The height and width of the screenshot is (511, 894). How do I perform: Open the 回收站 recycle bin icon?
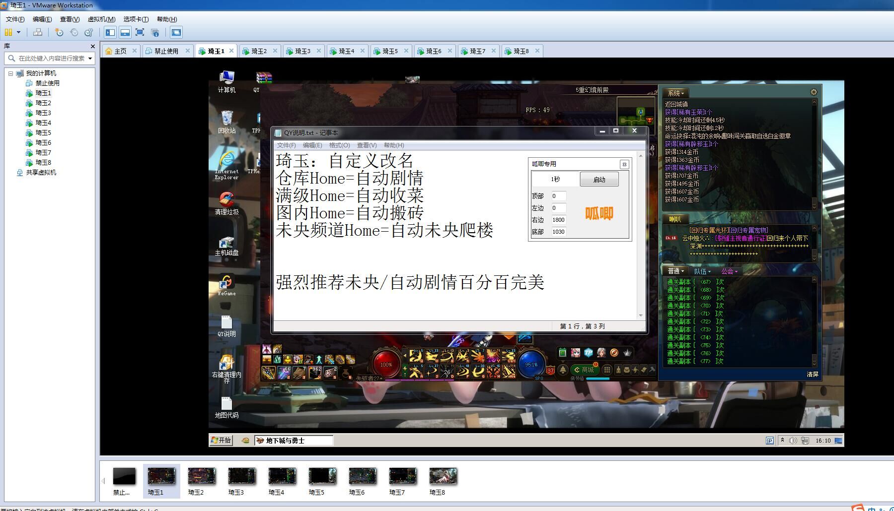point(226,122)
